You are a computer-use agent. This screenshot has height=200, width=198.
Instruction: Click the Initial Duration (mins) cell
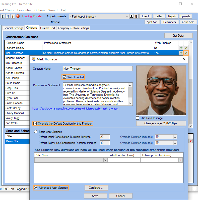pyautogui.click(x=124, y=160)
